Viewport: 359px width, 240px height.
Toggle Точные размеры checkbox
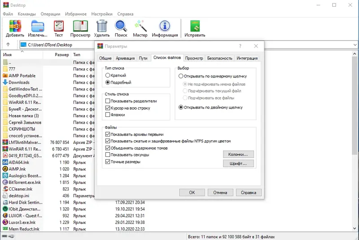coord(108,162)
